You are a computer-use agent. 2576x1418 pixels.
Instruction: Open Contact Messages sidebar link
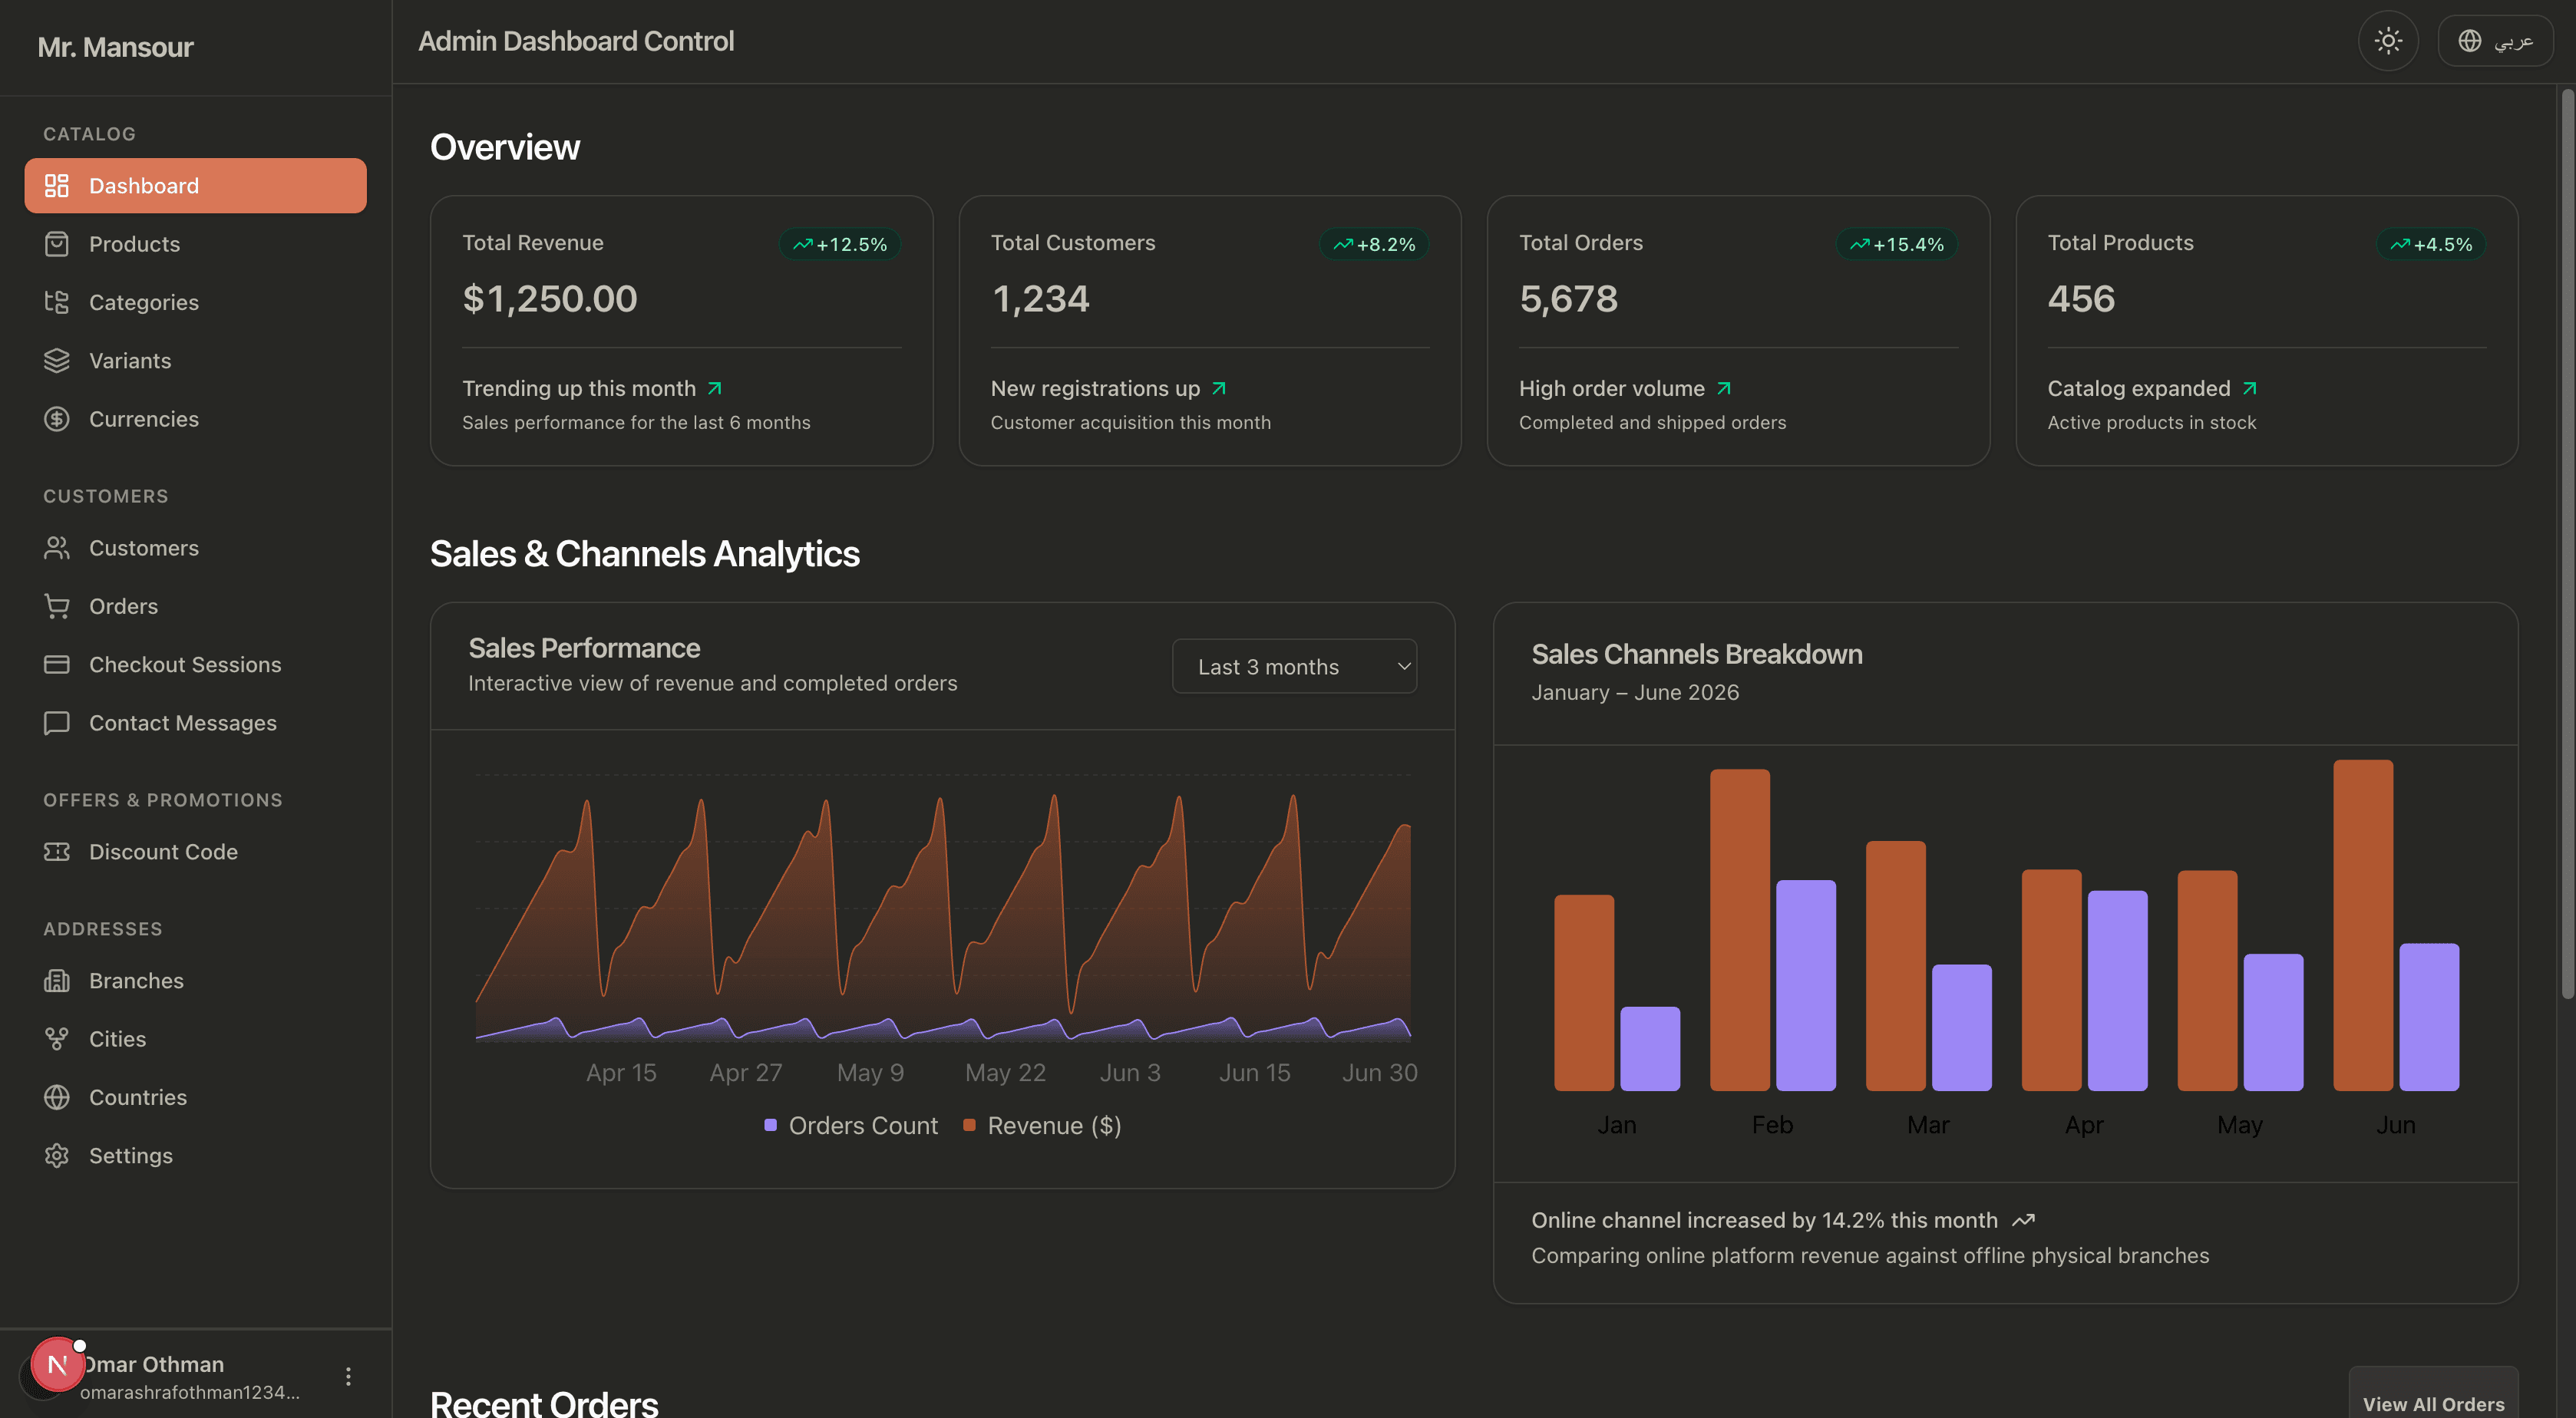(195, 723)
